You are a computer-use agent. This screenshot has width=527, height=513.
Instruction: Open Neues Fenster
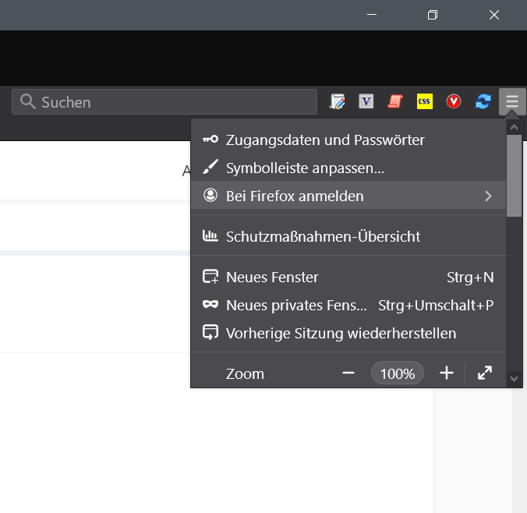point(272,278)
